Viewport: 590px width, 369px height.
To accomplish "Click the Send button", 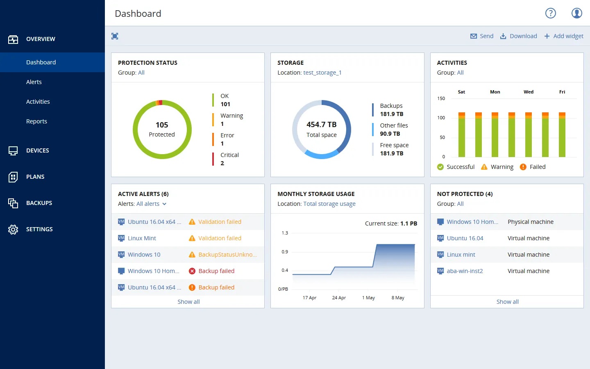I will click(x=482, y=36).
